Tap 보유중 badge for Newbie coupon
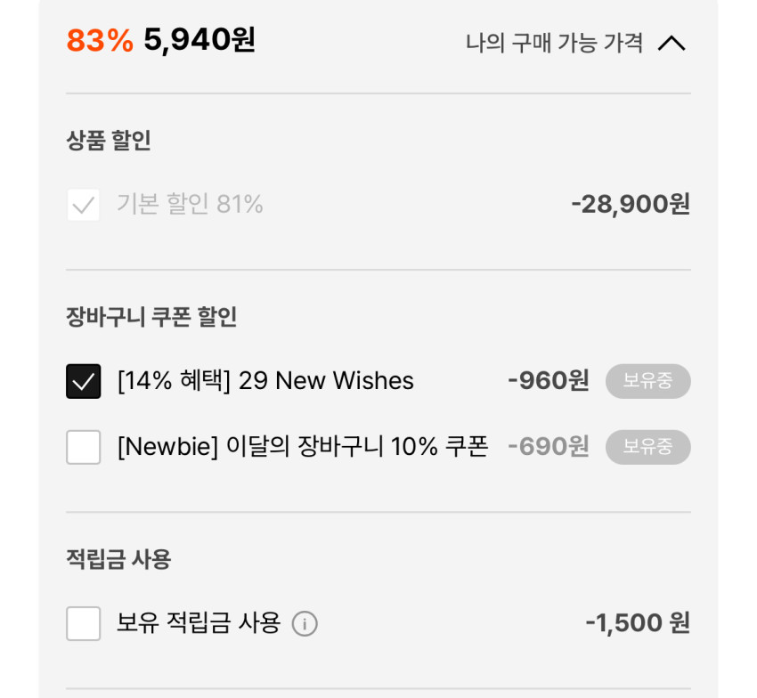The image size is (757, 698). tap(647, 447)
